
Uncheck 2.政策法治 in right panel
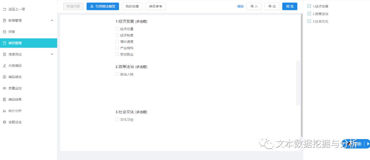[309, 14]
